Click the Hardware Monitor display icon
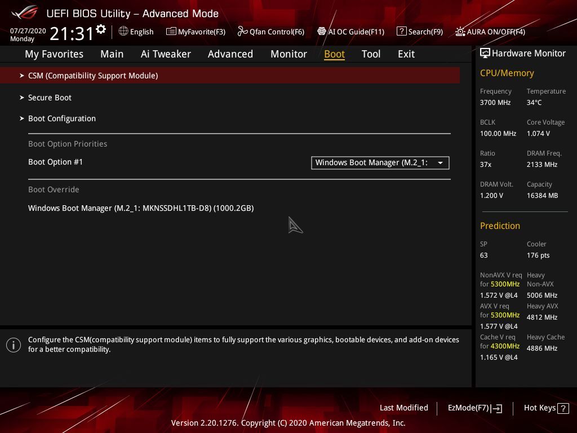Image resolution: width=577 pixels, height=433 pixels. [485, 54]
